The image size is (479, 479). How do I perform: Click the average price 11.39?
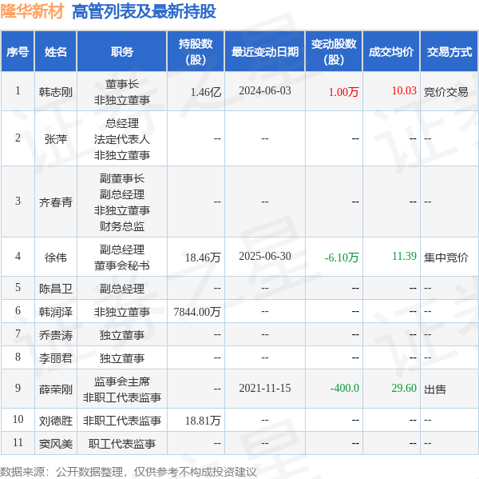tap(404, 256)
